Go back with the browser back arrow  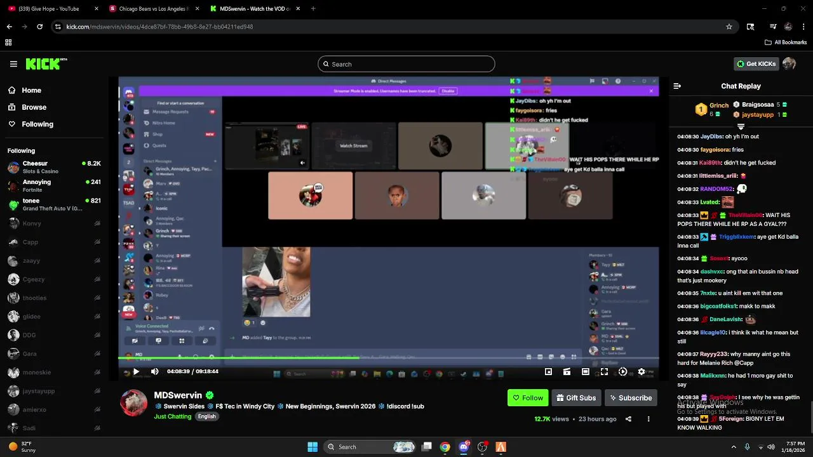tap(9, 27)
